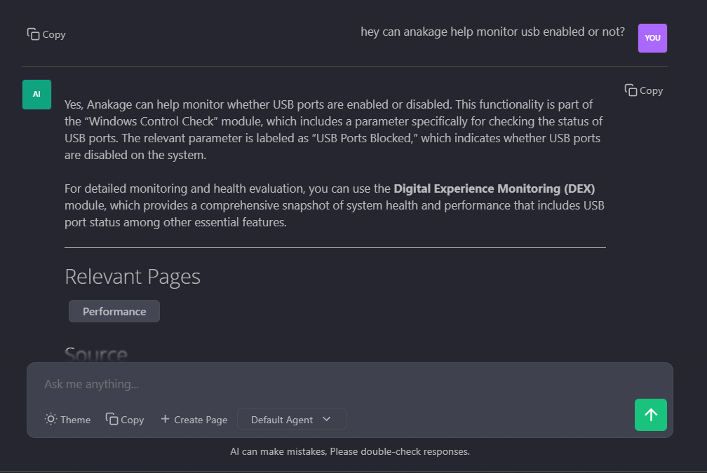The width and height of the screenshot is (707, 473).
Task: Click Copy in the input toolbar
Action: 125,419
